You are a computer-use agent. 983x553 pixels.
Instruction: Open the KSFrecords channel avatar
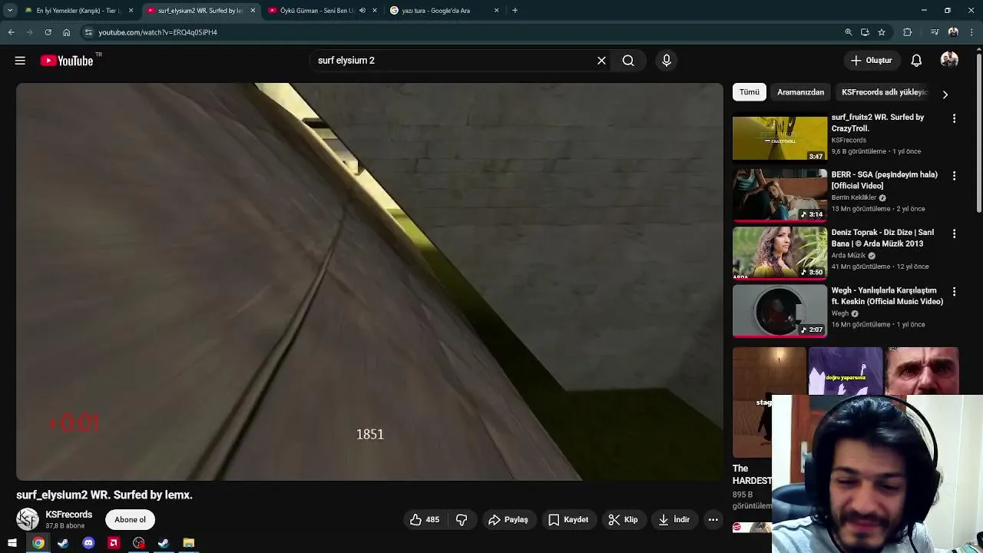pos(28,520)
